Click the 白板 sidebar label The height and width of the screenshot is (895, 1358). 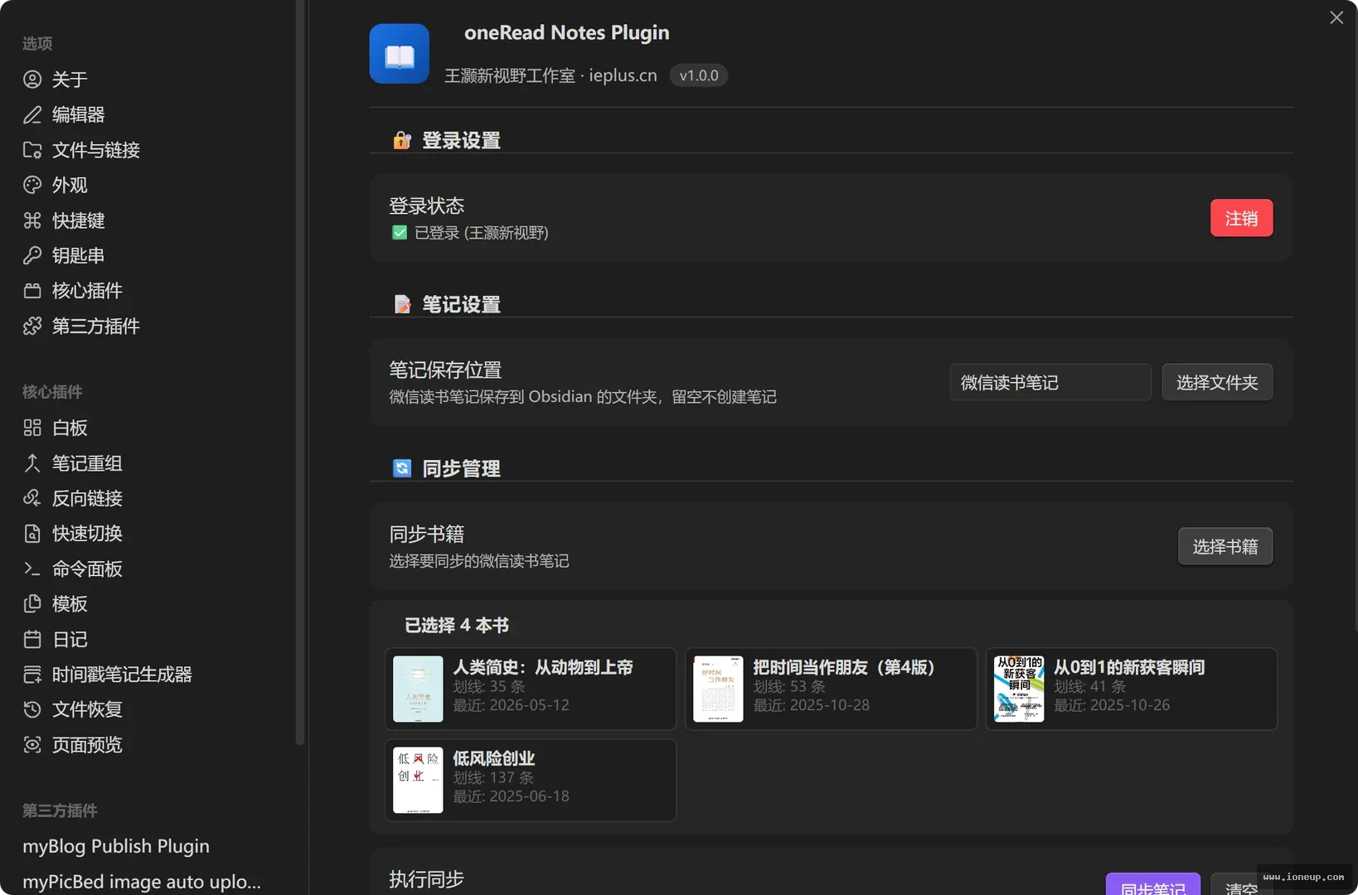coord(70,428)
